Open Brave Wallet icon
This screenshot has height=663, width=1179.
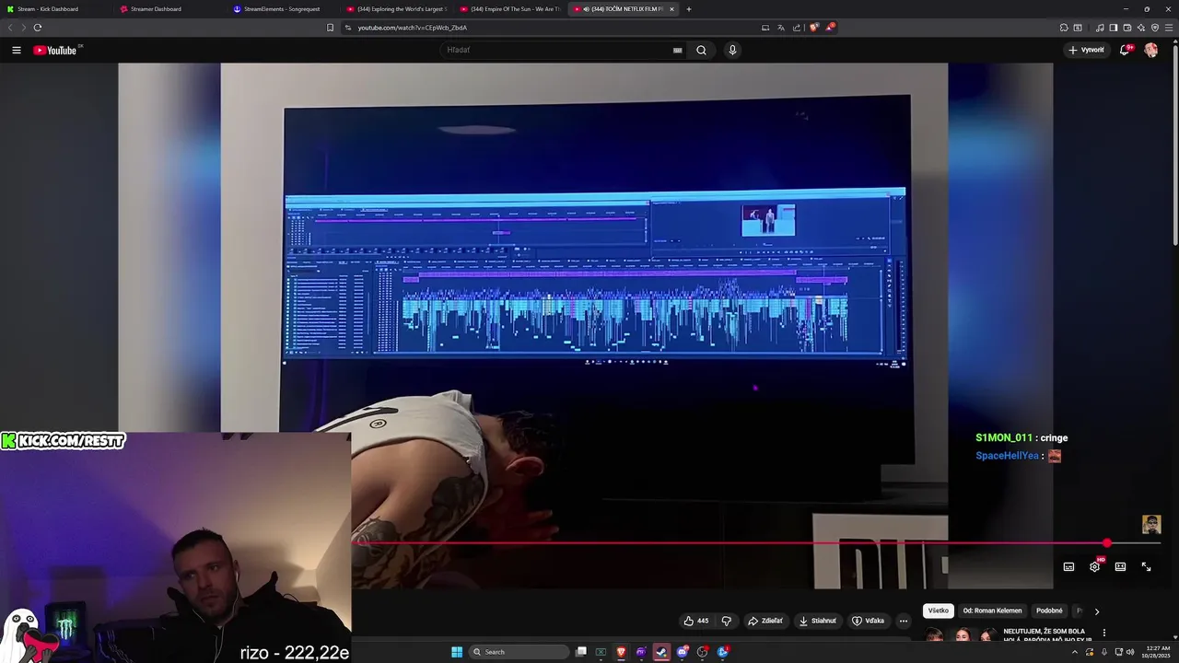pyautogui.click(x=1127, y=28)
